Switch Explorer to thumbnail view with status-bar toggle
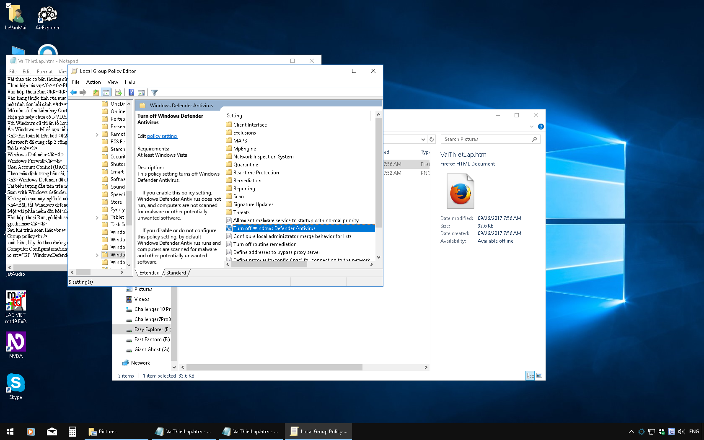The image size is (704, 440). (539, 375)
